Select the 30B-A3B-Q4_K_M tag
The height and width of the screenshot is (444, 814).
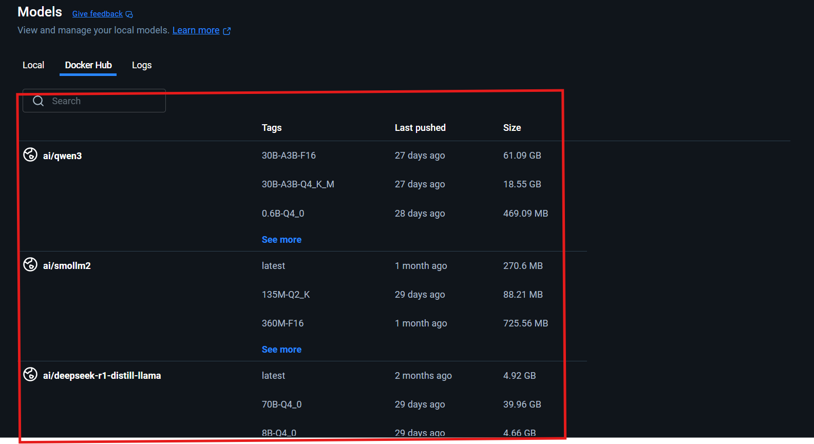[x=298, y=184]
